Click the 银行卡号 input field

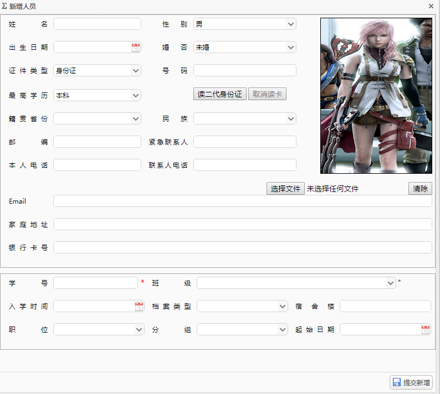click(x=243, y=248)
